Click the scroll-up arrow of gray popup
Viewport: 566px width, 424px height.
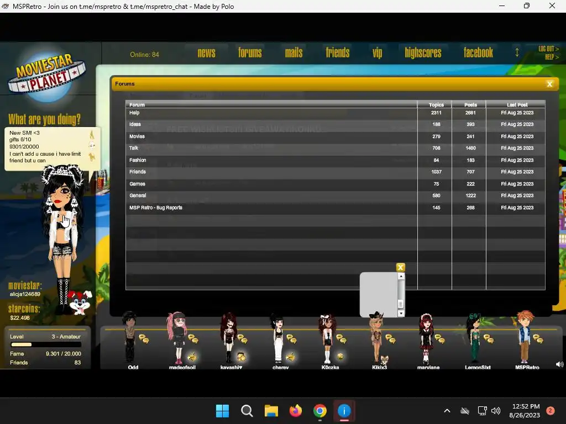pos(401,276)
